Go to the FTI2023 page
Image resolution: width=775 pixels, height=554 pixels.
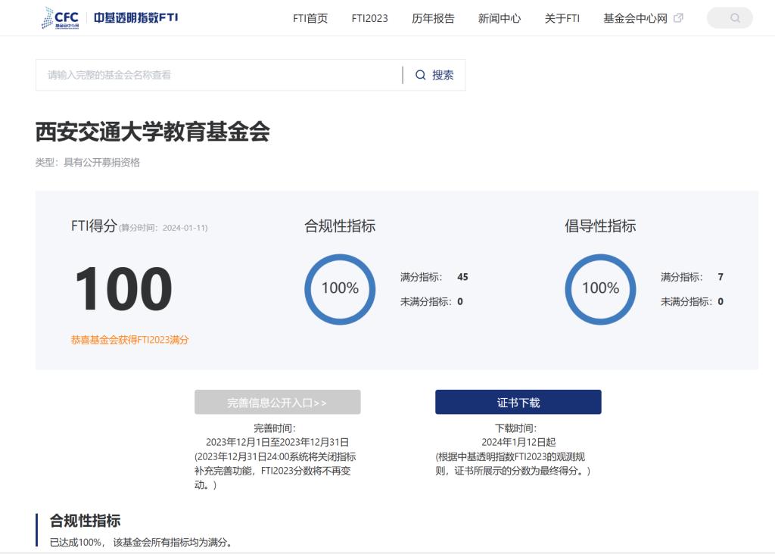coord(369,18)
